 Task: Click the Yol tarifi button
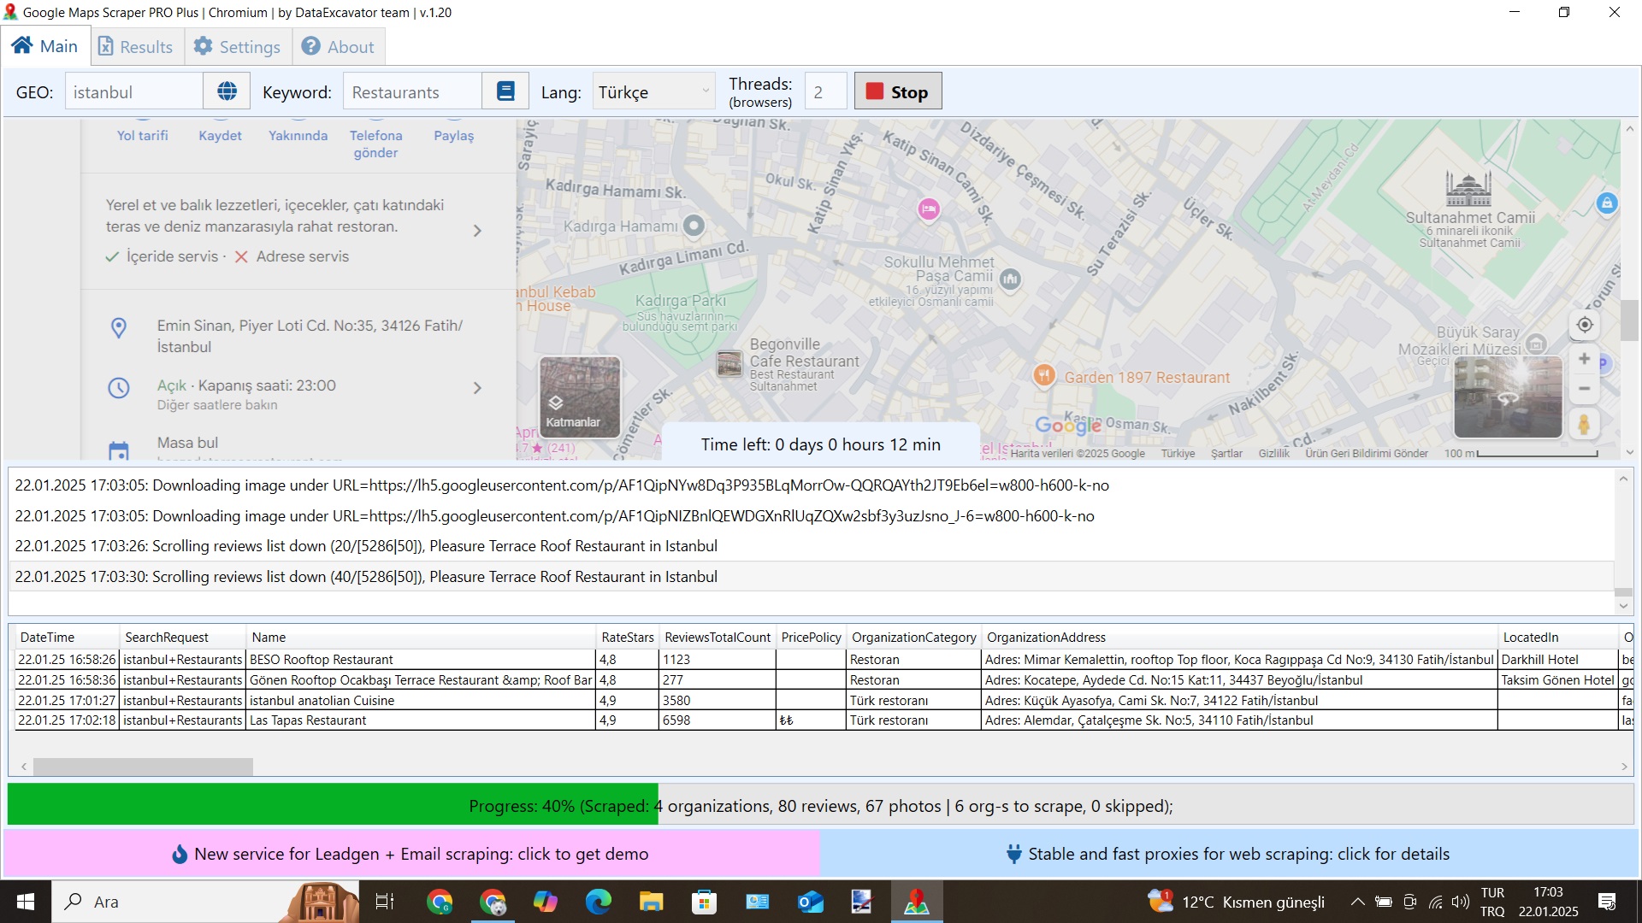point(143,135)
